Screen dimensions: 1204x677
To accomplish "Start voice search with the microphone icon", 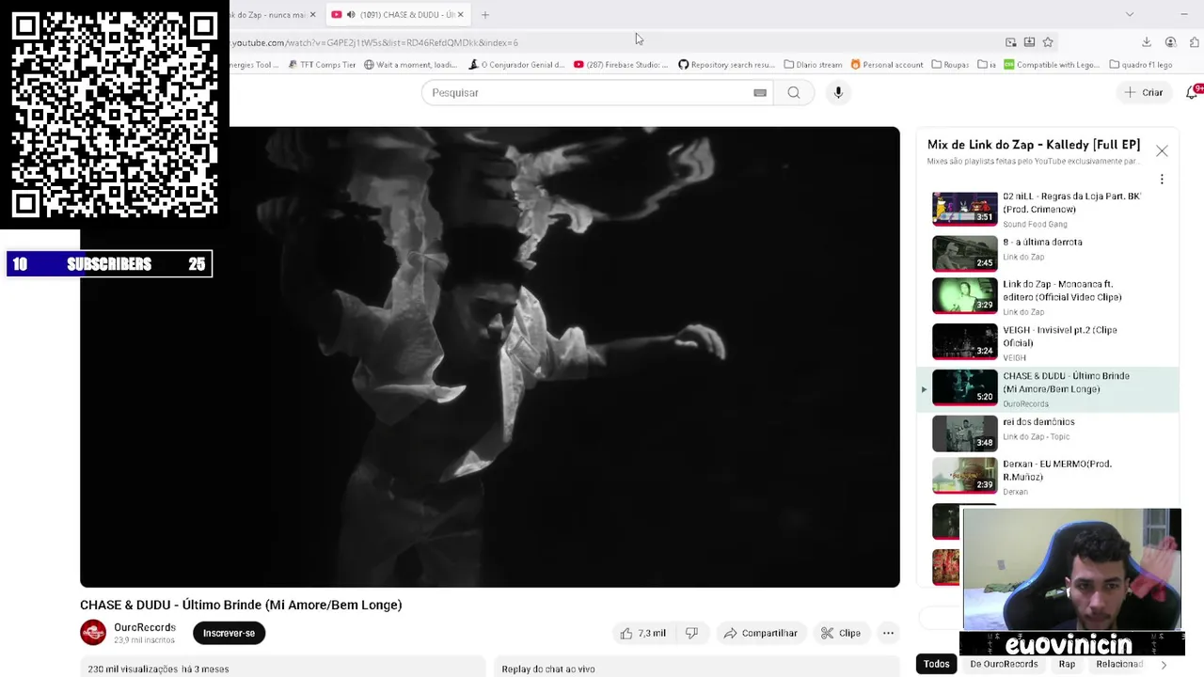I will (x=838, y=92).
